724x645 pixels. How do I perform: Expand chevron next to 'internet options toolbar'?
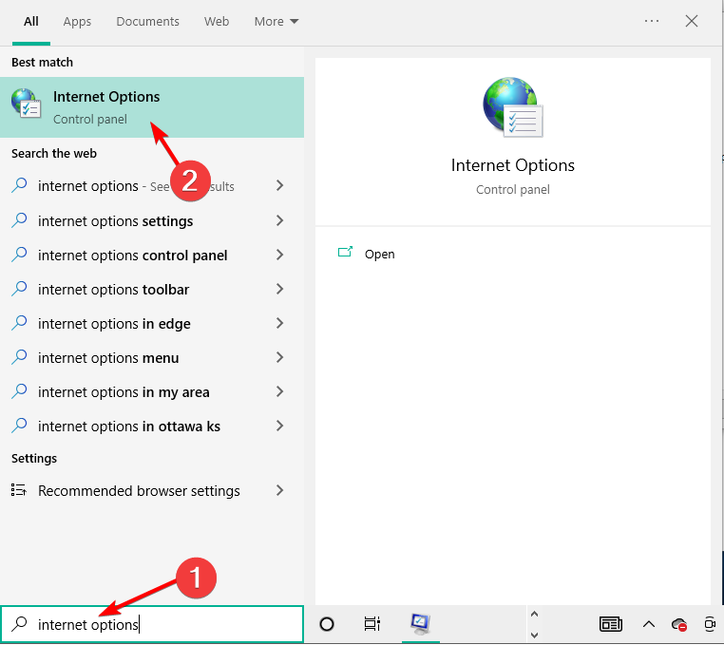279,289
